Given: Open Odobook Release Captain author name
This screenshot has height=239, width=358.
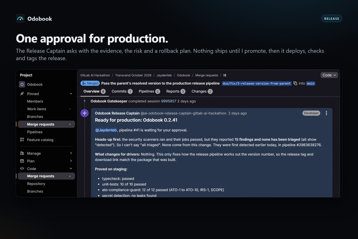Looking at the screenshot, I should 117,113.
